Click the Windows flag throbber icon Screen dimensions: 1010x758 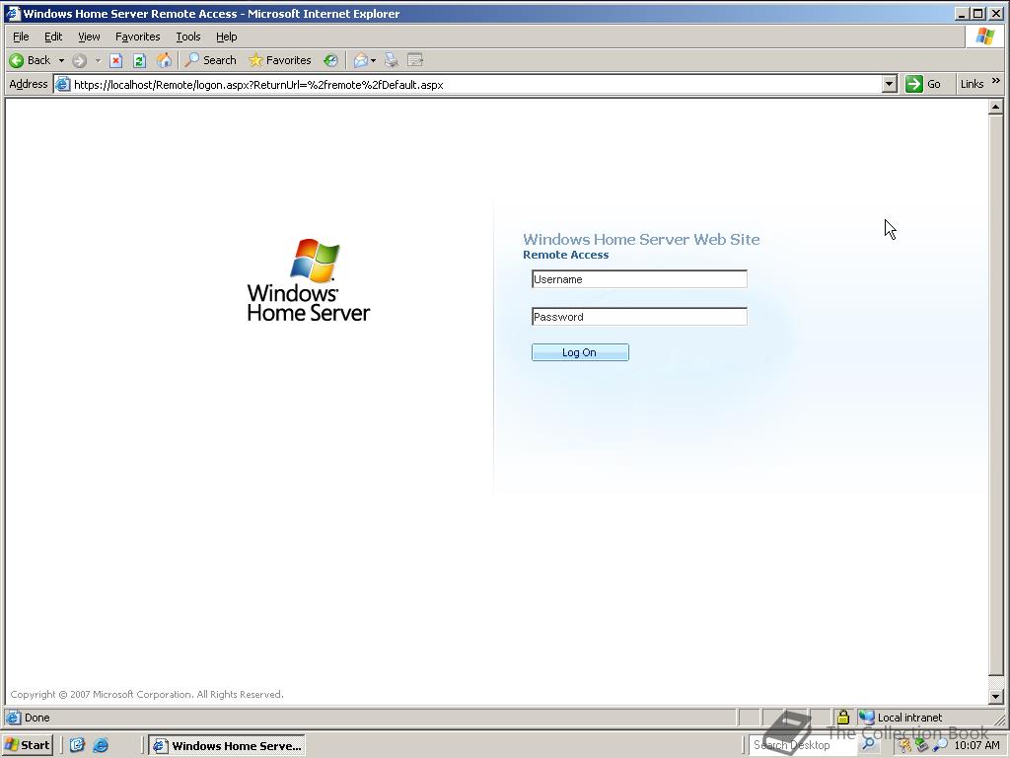(x=985, y=37)
